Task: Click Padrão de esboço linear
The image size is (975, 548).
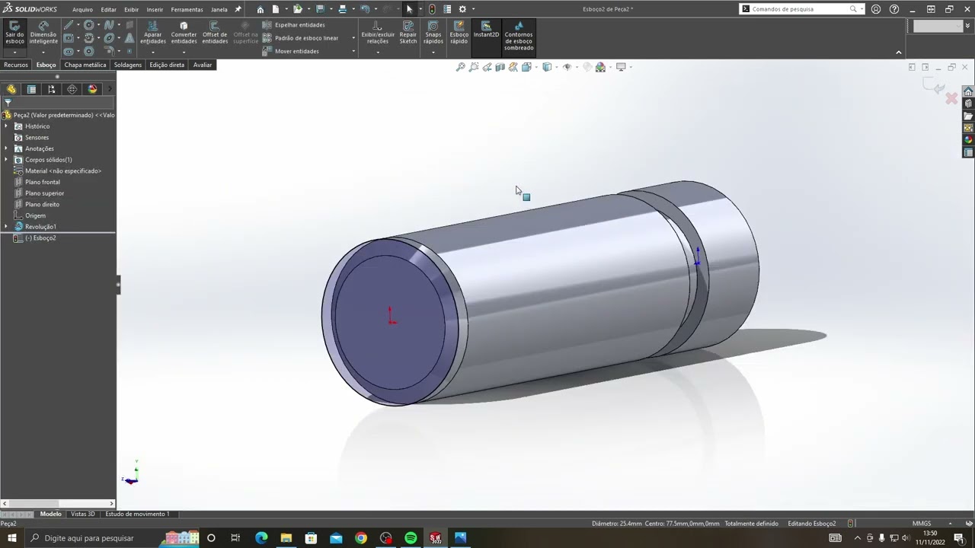Action: (300, 37)
